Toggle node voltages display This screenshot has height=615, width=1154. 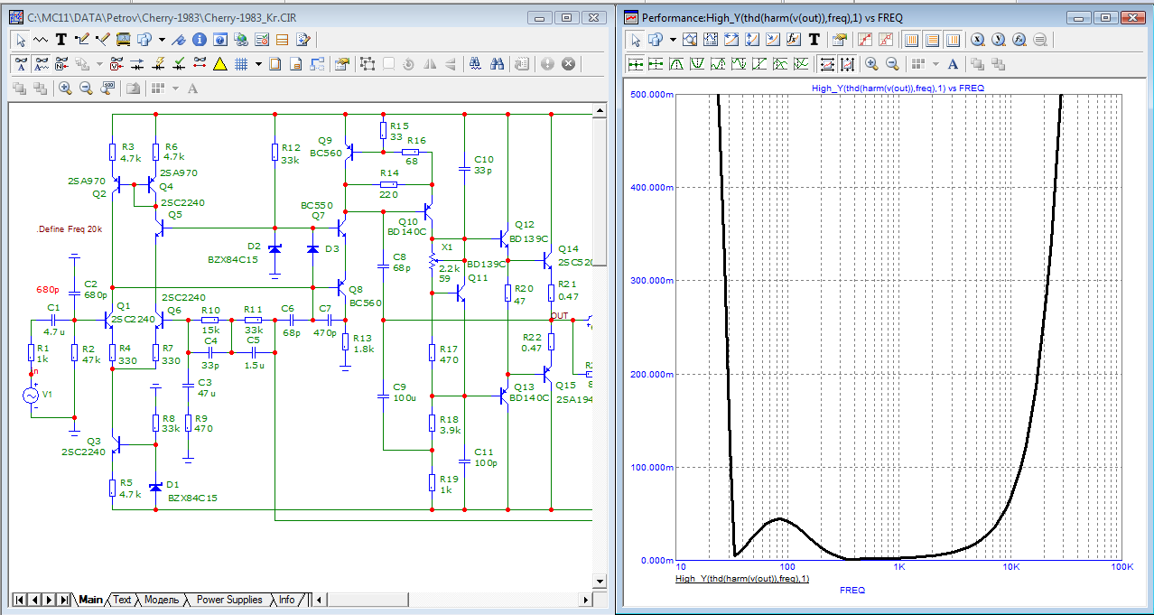click(x=116, y=64)
